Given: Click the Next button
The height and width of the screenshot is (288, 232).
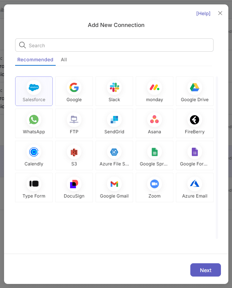Looking at the screenshot, I should [205, 270].
